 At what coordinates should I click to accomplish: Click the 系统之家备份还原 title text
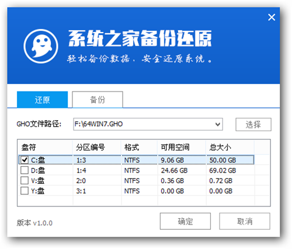tap(140, 38)
